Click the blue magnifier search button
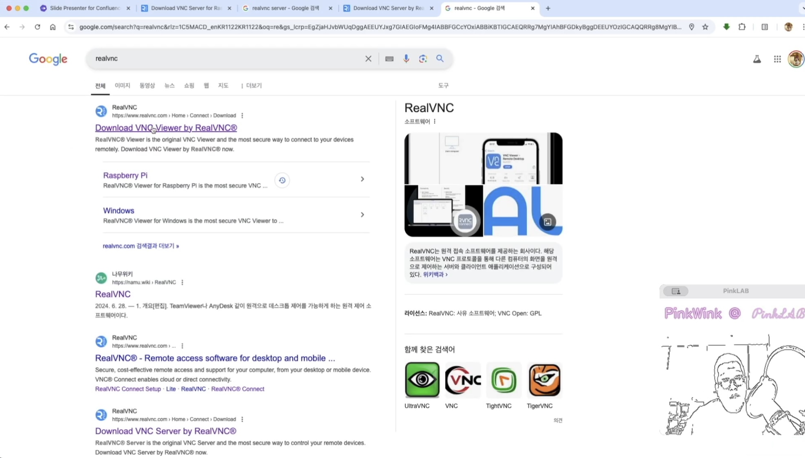Image resolution: width=805 pixels, height=458 pixels. (440, 59)
